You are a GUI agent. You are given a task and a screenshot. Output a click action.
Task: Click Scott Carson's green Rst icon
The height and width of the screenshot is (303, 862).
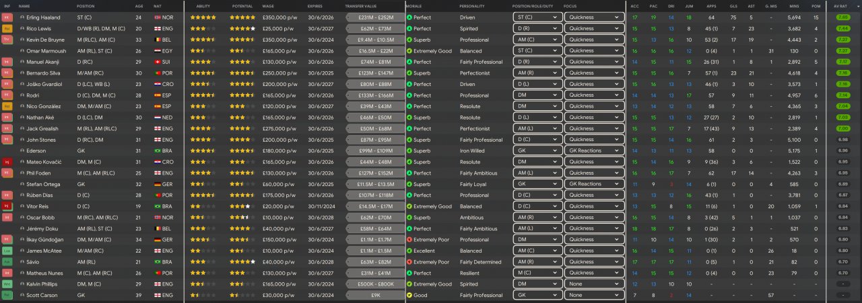[7, 294]
